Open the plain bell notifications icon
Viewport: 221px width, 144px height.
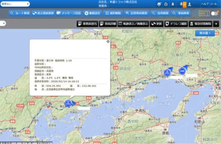[173, 4]
